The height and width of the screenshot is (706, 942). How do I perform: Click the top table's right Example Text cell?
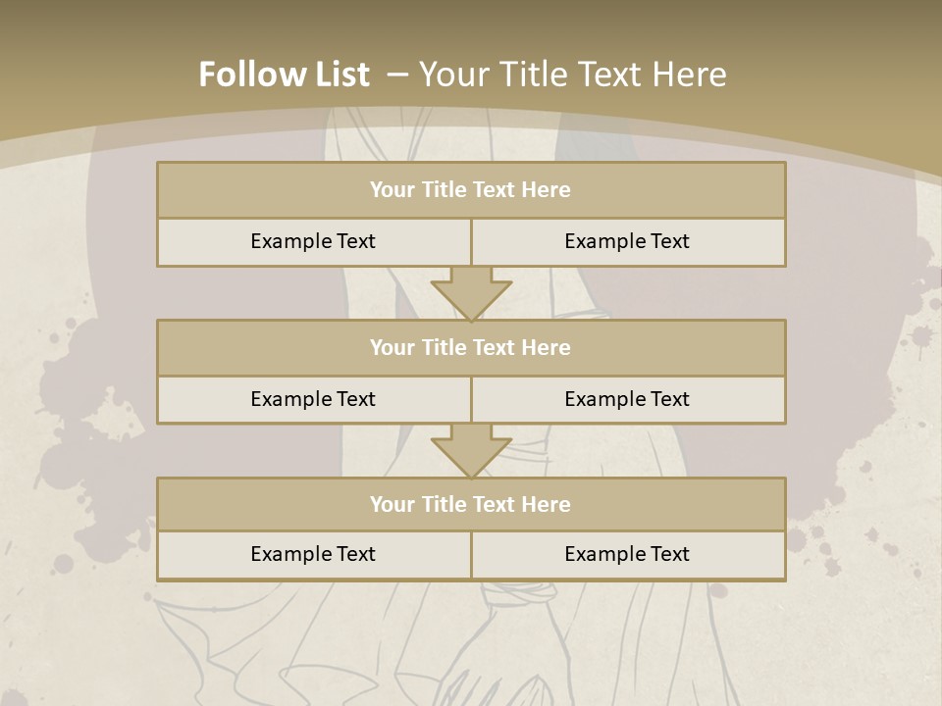[x=627, y=241]
